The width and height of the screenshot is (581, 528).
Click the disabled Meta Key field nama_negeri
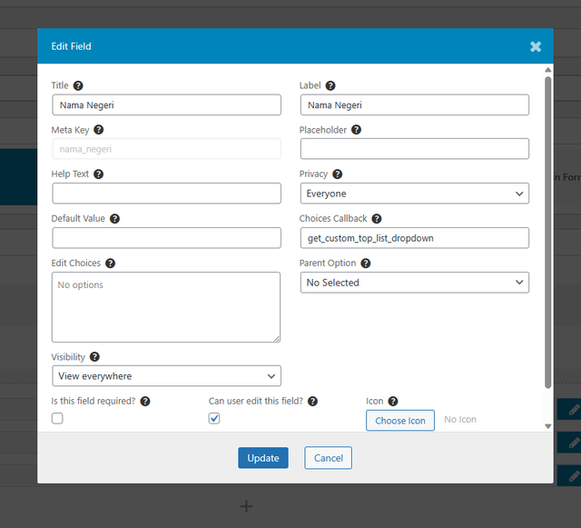(166, 149)
